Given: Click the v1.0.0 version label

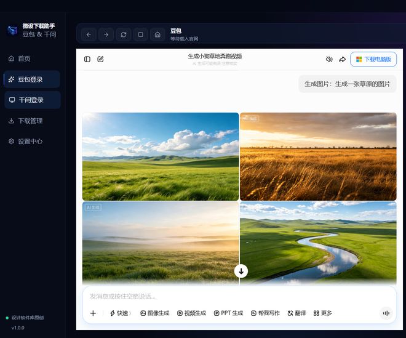Looking at the screenshot, I should (x=18, y=328).
